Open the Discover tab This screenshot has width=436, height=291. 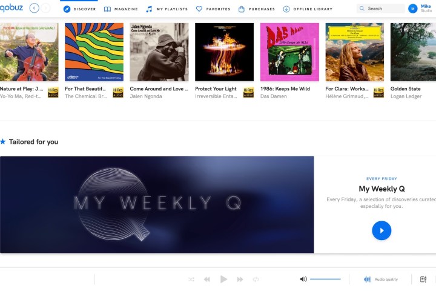[79, 9]
